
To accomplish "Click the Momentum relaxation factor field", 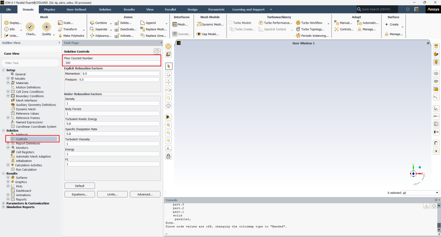I will [120, 73].
